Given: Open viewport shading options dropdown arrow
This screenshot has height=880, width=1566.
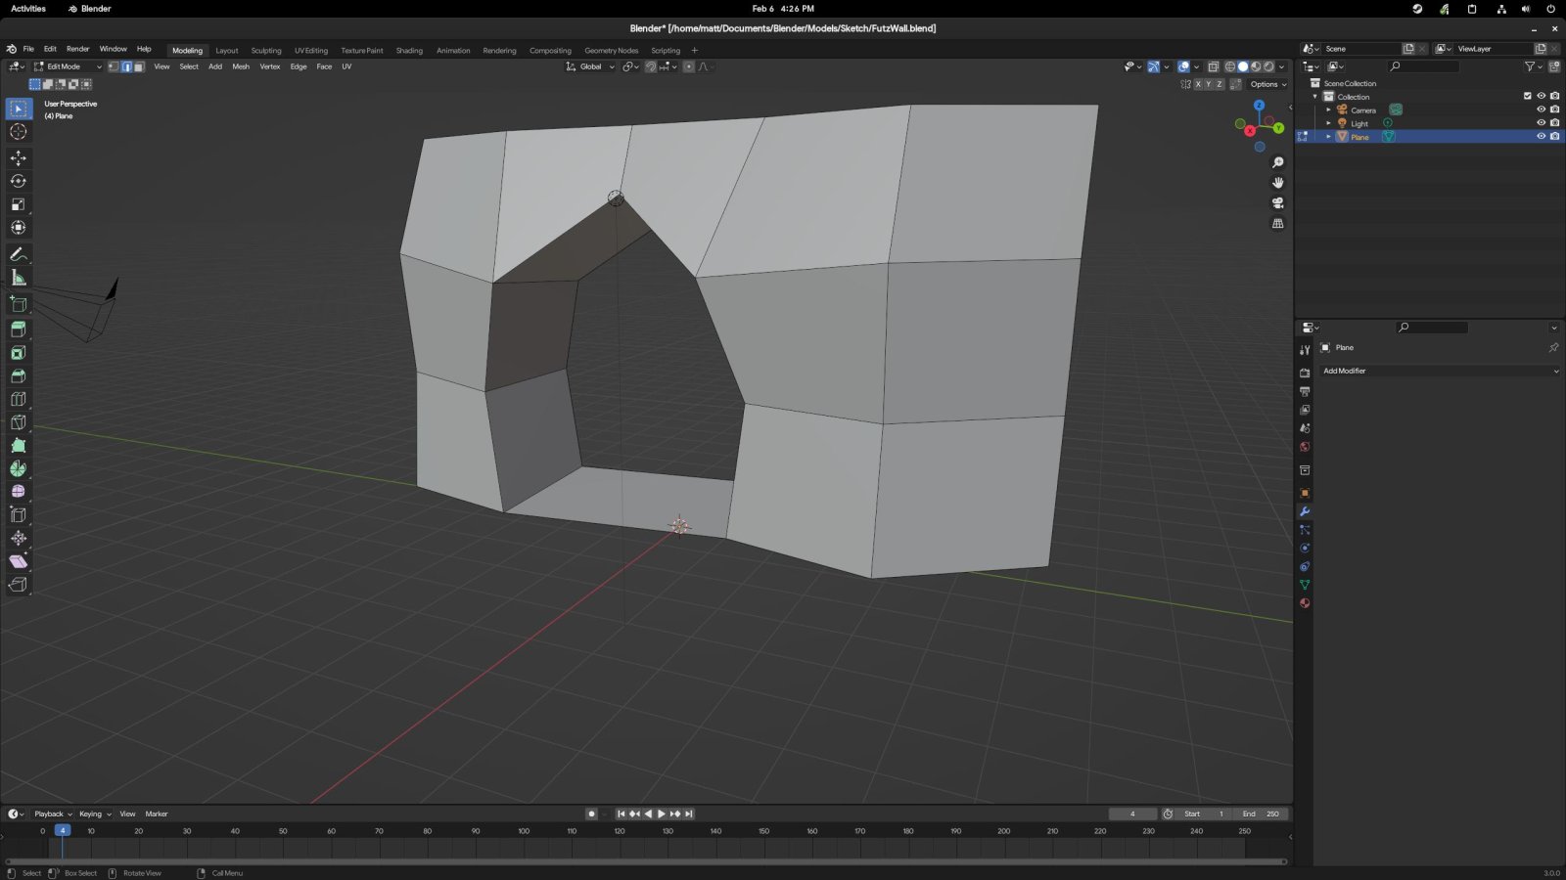Looking at the screenshot, I should pos(1282,66).
